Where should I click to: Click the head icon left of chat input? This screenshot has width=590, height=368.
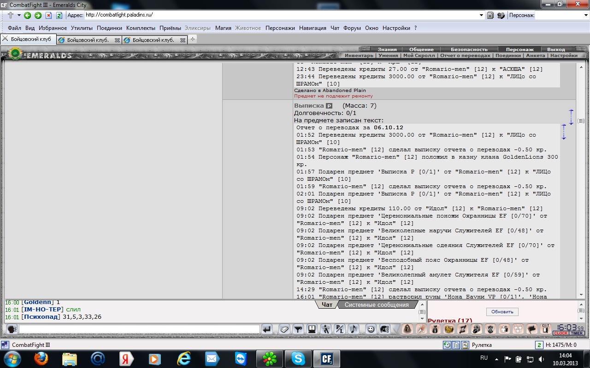pyautogui.click(x=12, y=329)
